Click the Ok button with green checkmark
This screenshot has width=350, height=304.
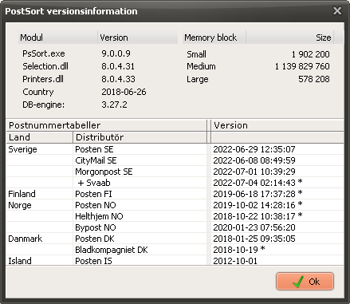(305, 281)
